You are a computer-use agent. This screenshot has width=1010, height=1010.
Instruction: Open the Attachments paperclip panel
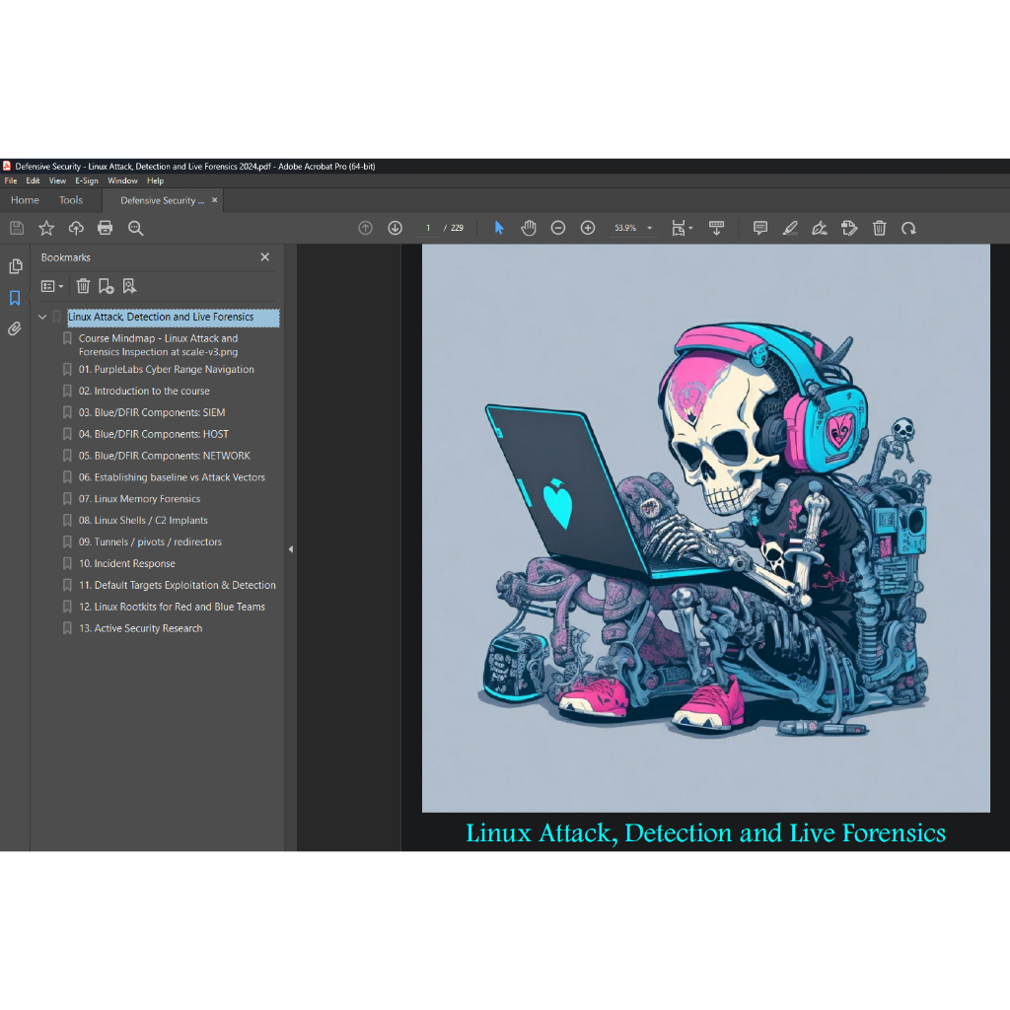[x=15, y=328]
